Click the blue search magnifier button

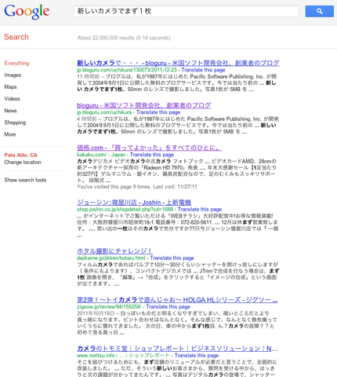[319, 11]
